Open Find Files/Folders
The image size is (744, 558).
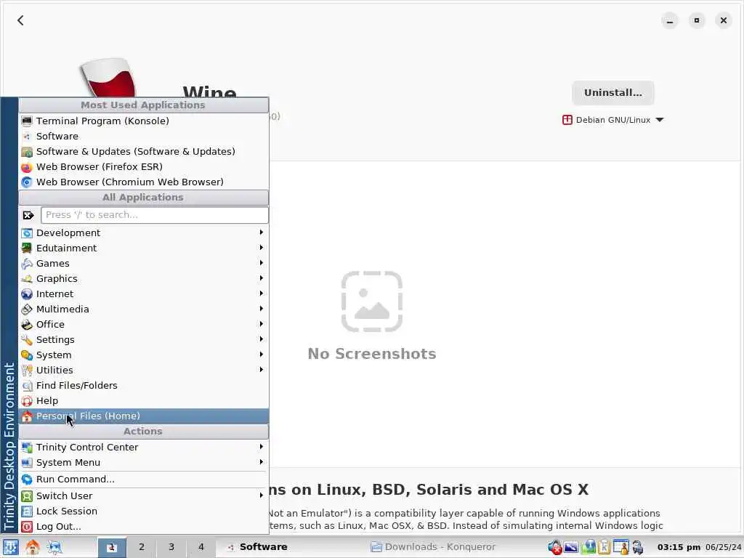click(x=143, y=385)
